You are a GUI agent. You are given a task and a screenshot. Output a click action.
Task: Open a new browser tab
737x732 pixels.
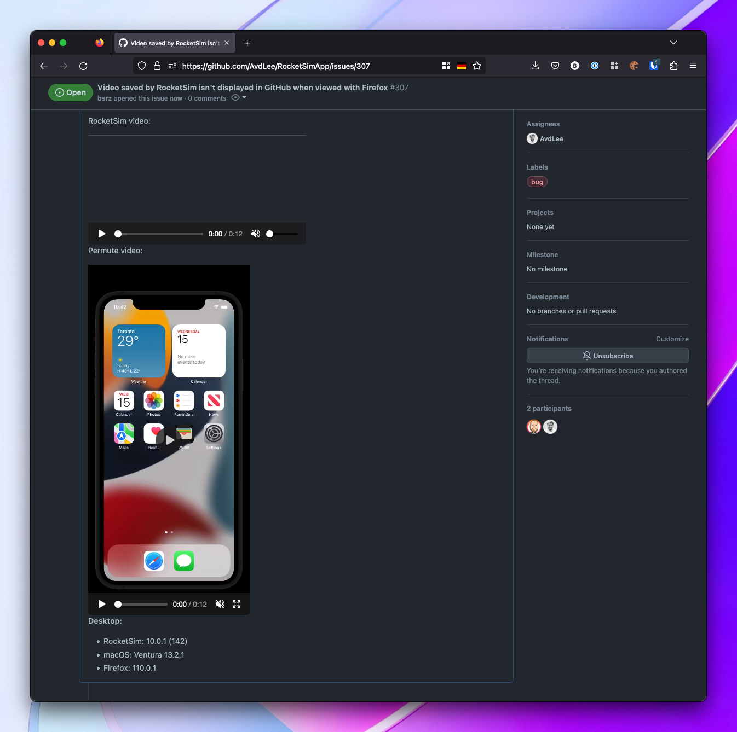pyautogui.click(x=247, y=43)
